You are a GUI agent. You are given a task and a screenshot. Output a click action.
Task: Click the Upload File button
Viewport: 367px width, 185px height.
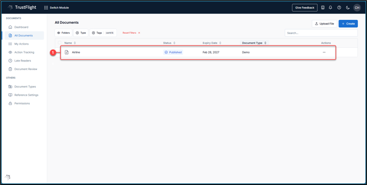point(324,24)
